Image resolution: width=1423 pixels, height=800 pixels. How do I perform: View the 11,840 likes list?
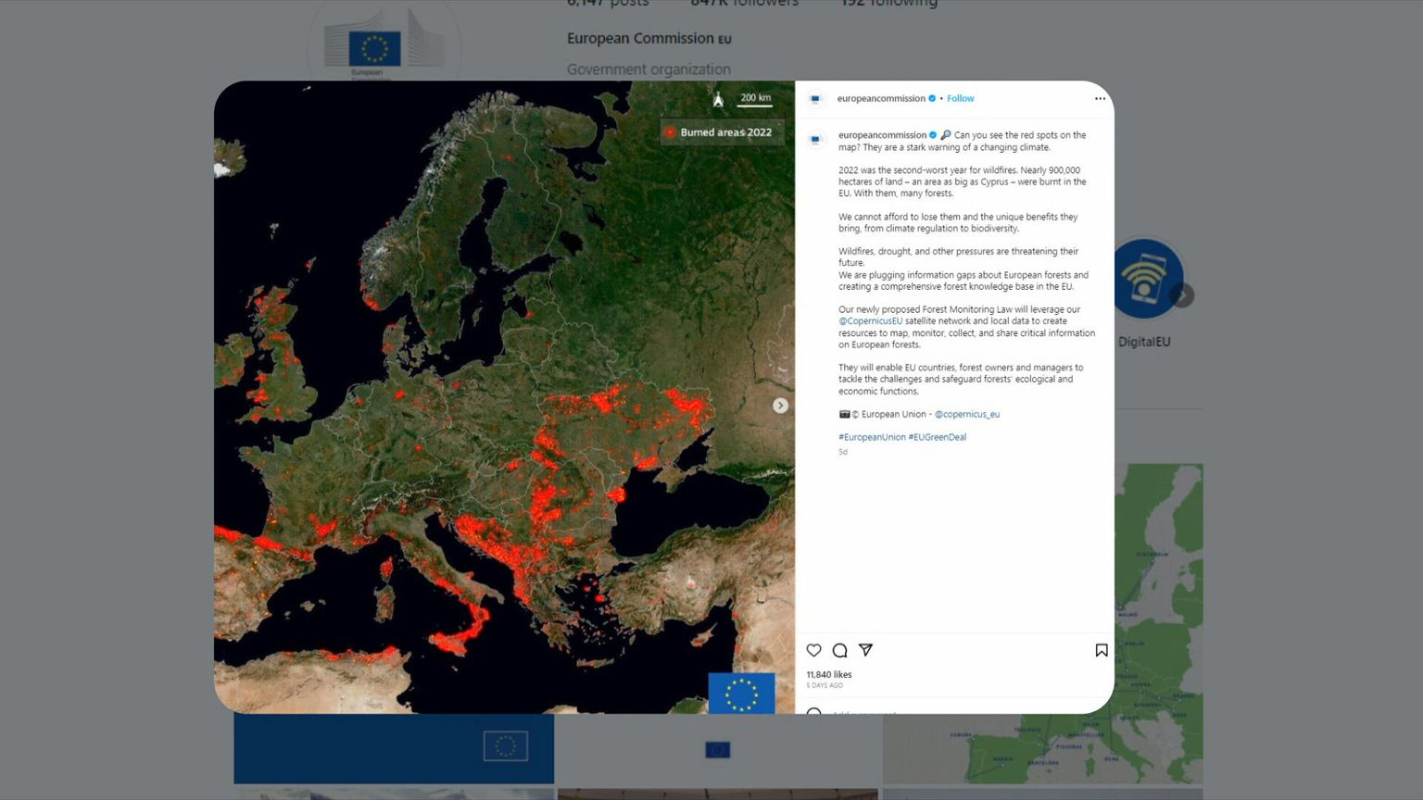click(828, 674)
